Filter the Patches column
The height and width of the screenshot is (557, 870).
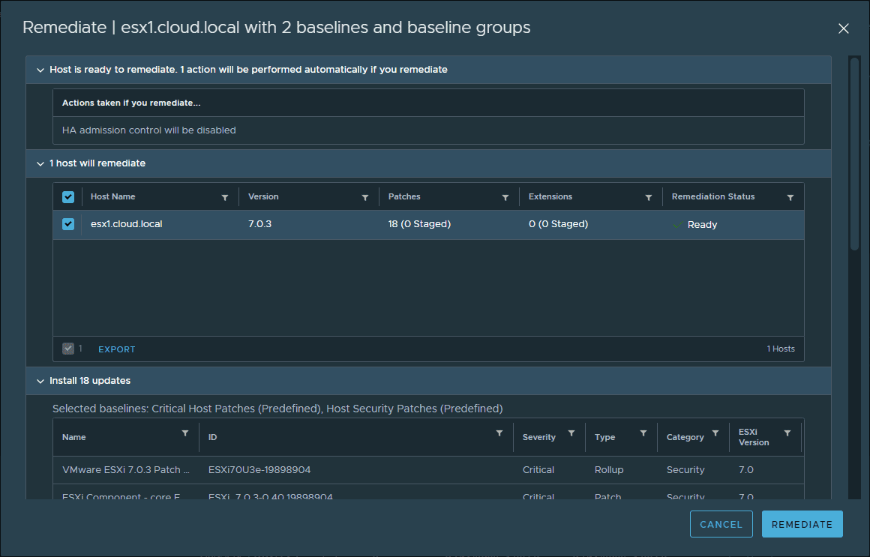coord(505,198)
